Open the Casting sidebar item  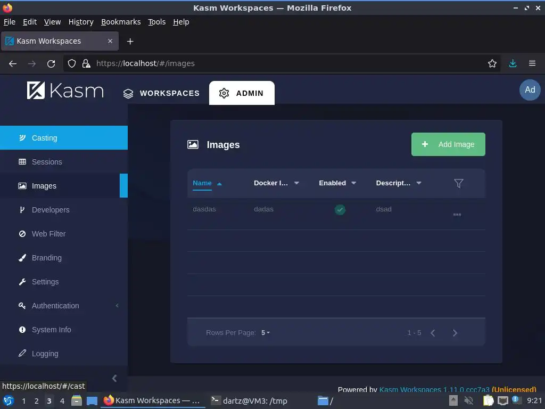click(64, 138)
